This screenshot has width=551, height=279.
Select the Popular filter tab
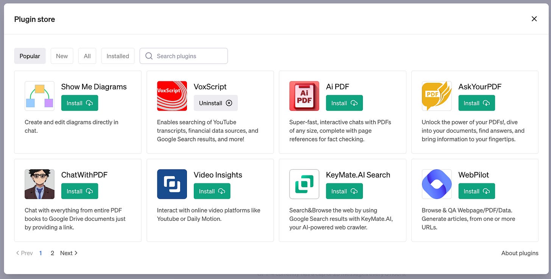[30, 56]
